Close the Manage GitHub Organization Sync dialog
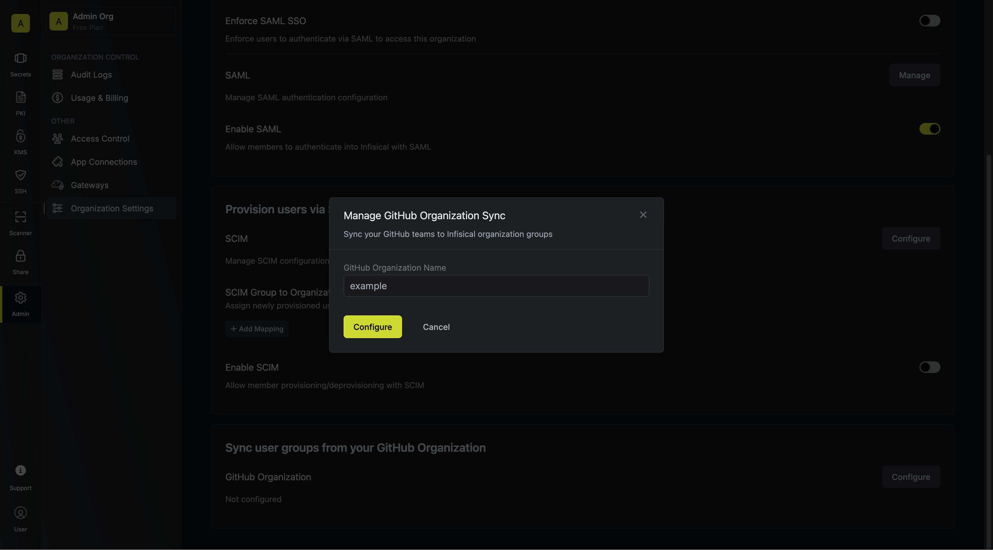Screen dimensions: 993x550 pyautogui.click(x=643, y=215)
